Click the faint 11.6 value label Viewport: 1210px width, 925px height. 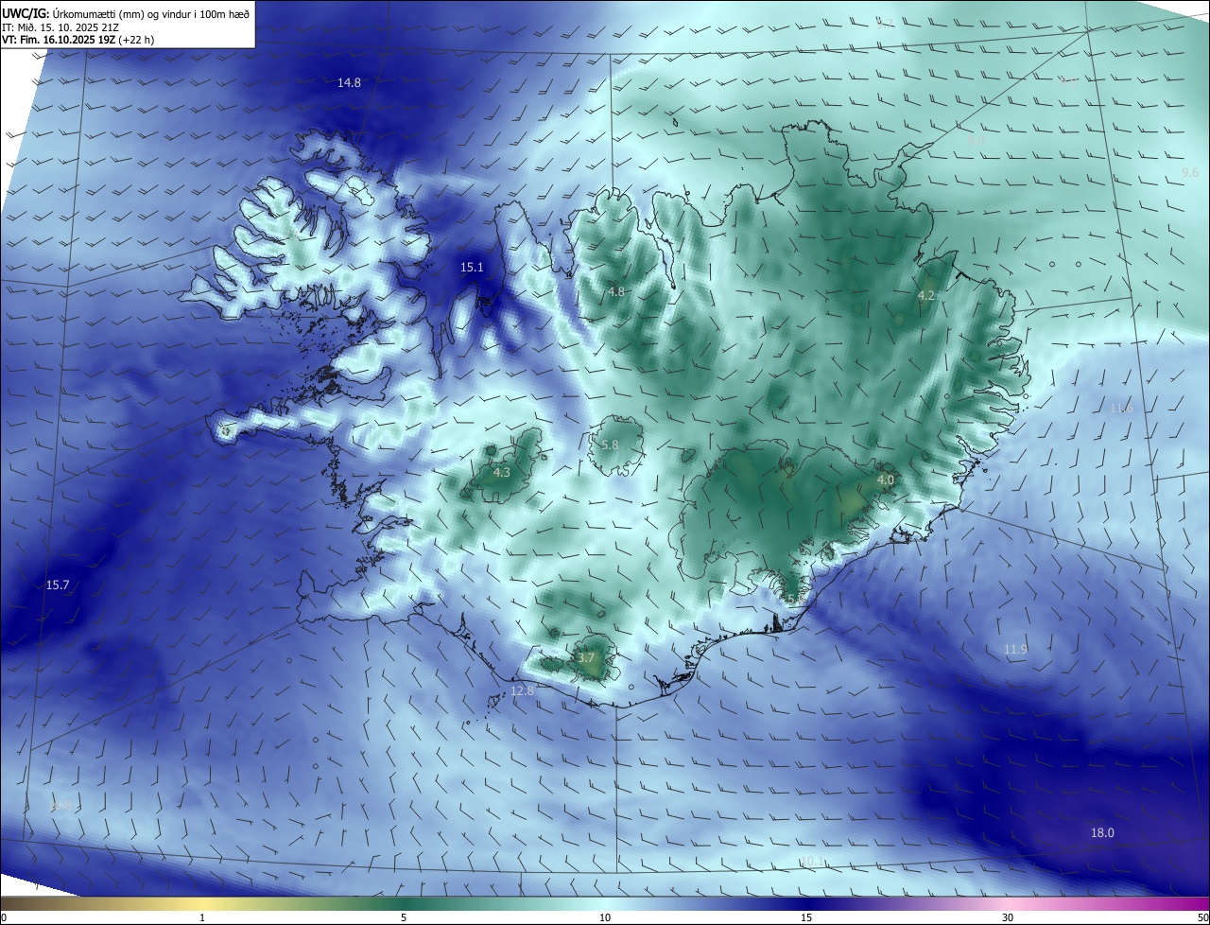(1121, 408)
